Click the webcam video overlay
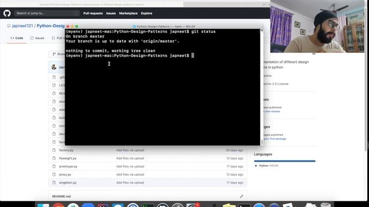The width and height of the screenshot is (369, 207). [317, 26]
